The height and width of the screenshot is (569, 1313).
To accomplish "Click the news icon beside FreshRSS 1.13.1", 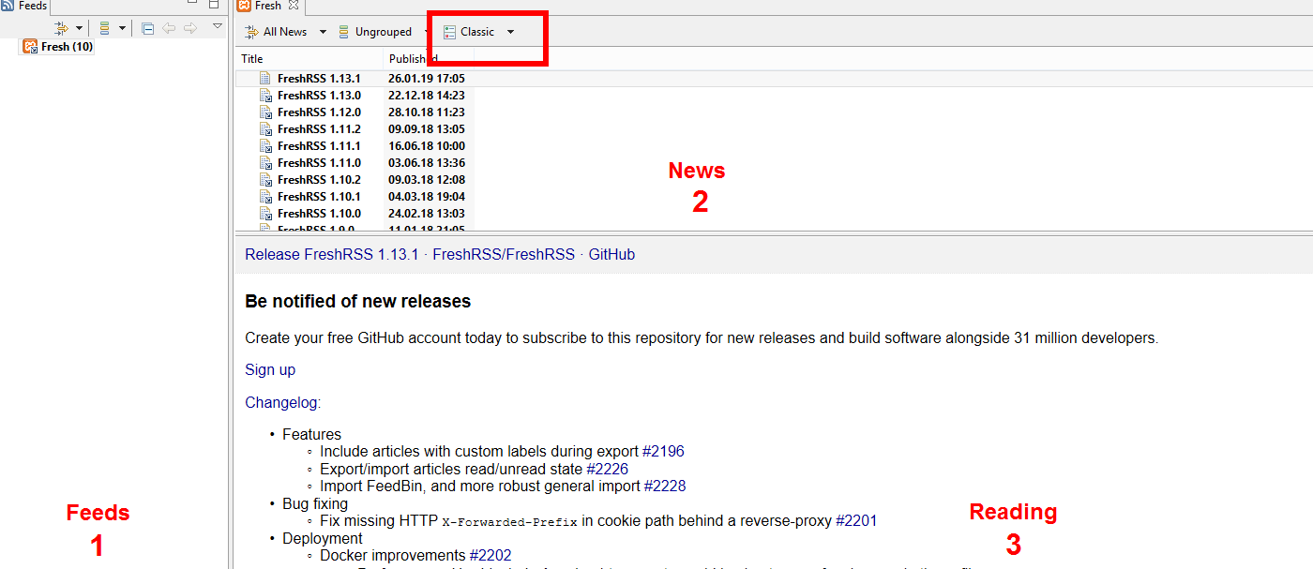I will click(x=265, y=79).
